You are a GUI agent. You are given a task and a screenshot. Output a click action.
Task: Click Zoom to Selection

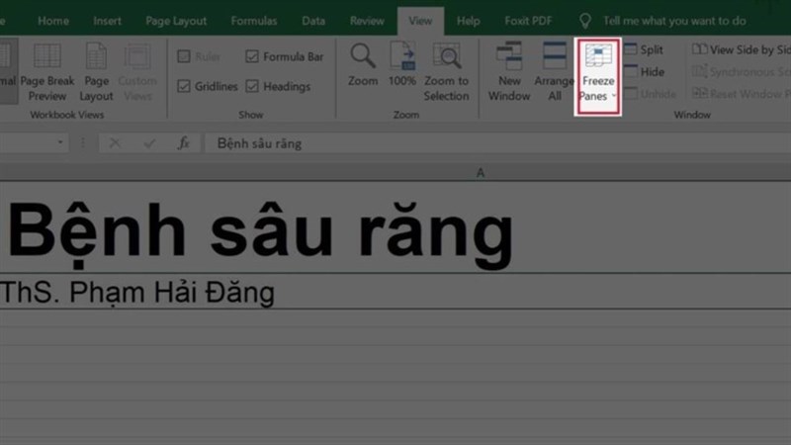446,71
